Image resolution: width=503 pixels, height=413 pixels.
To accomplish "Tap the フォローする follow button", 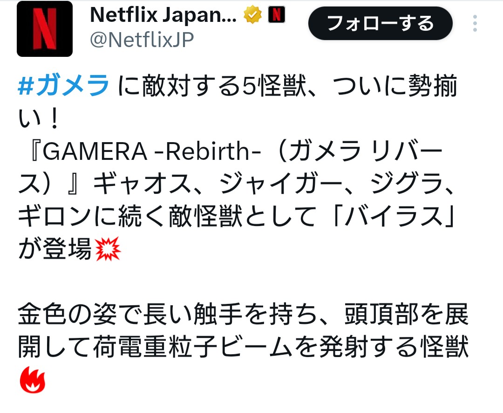I will 381,23.
